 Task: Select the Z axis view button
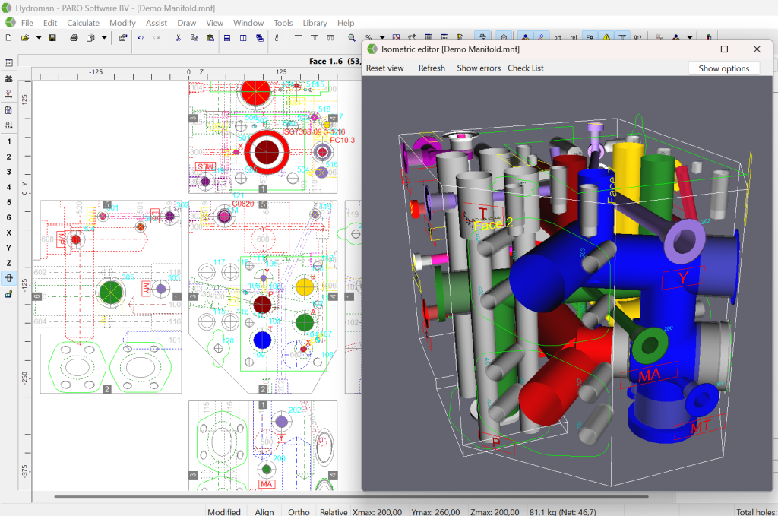pos(8,263)
